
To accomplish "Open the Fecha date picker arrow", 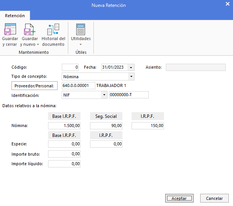I will click(131, 68).
